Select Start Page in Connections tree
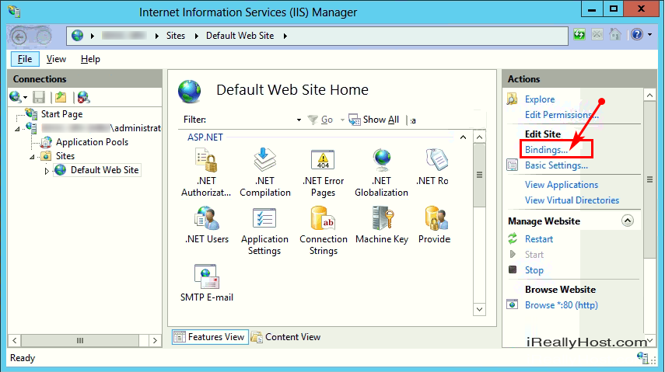Viewport: 665px width, 372px height. click(x=61, y=114)
